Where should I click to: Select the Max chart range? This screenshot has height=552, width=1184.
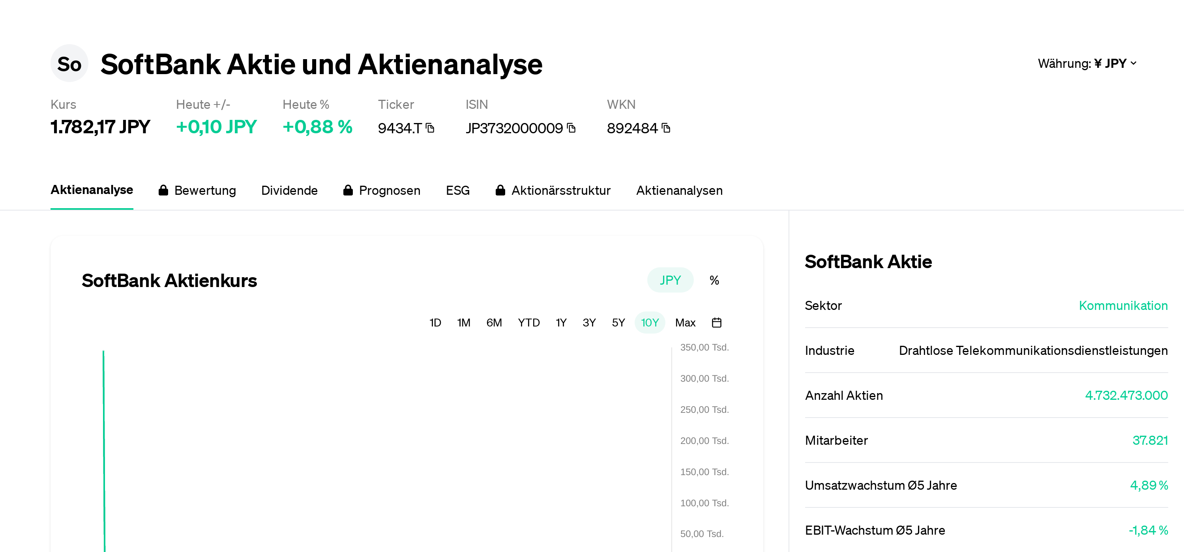(685, 323)
